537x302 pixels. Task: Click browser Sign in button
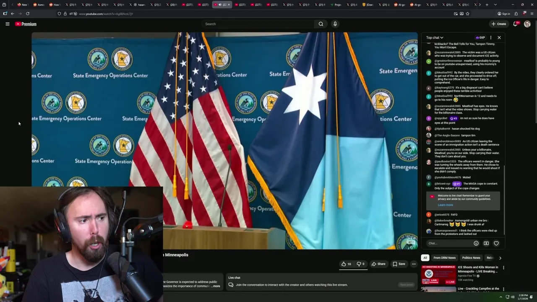(x=504, y=14)
